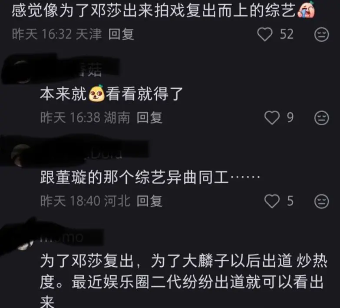
Task: Tap dislike face on the Hebei reply
Action: coord(322,201)
